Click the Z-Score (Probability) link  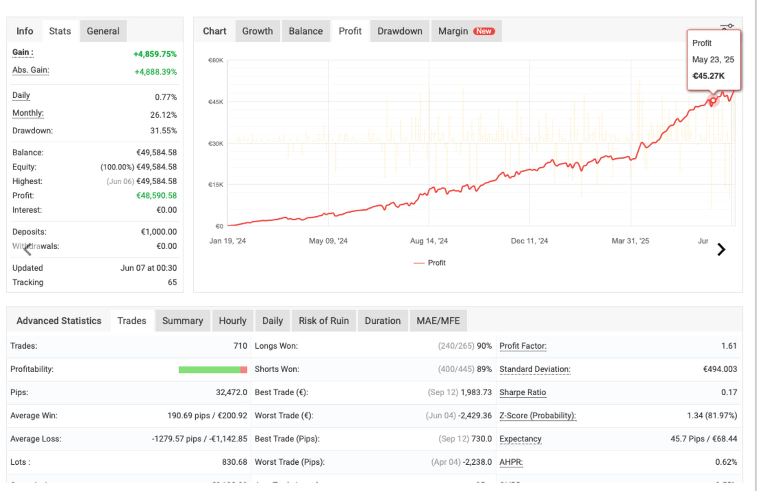(537, 416)
